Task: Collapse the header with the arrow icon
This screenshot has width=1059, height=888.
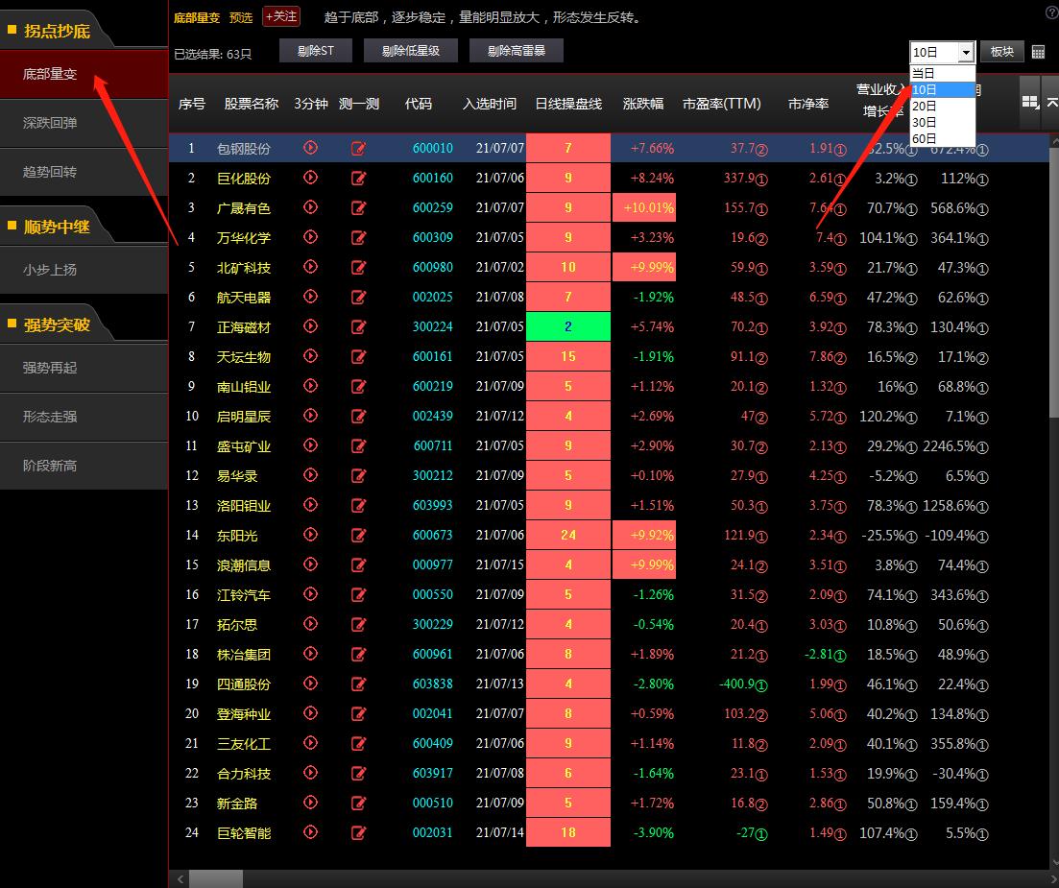Action: [1053, 103]
